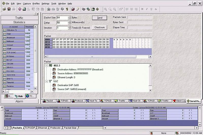Click the Zoom Out magnifier icon

tap(115, 9)
